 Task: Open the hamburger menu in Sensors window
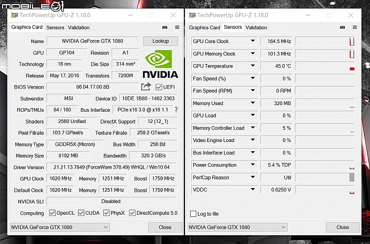tap(355, 27)
